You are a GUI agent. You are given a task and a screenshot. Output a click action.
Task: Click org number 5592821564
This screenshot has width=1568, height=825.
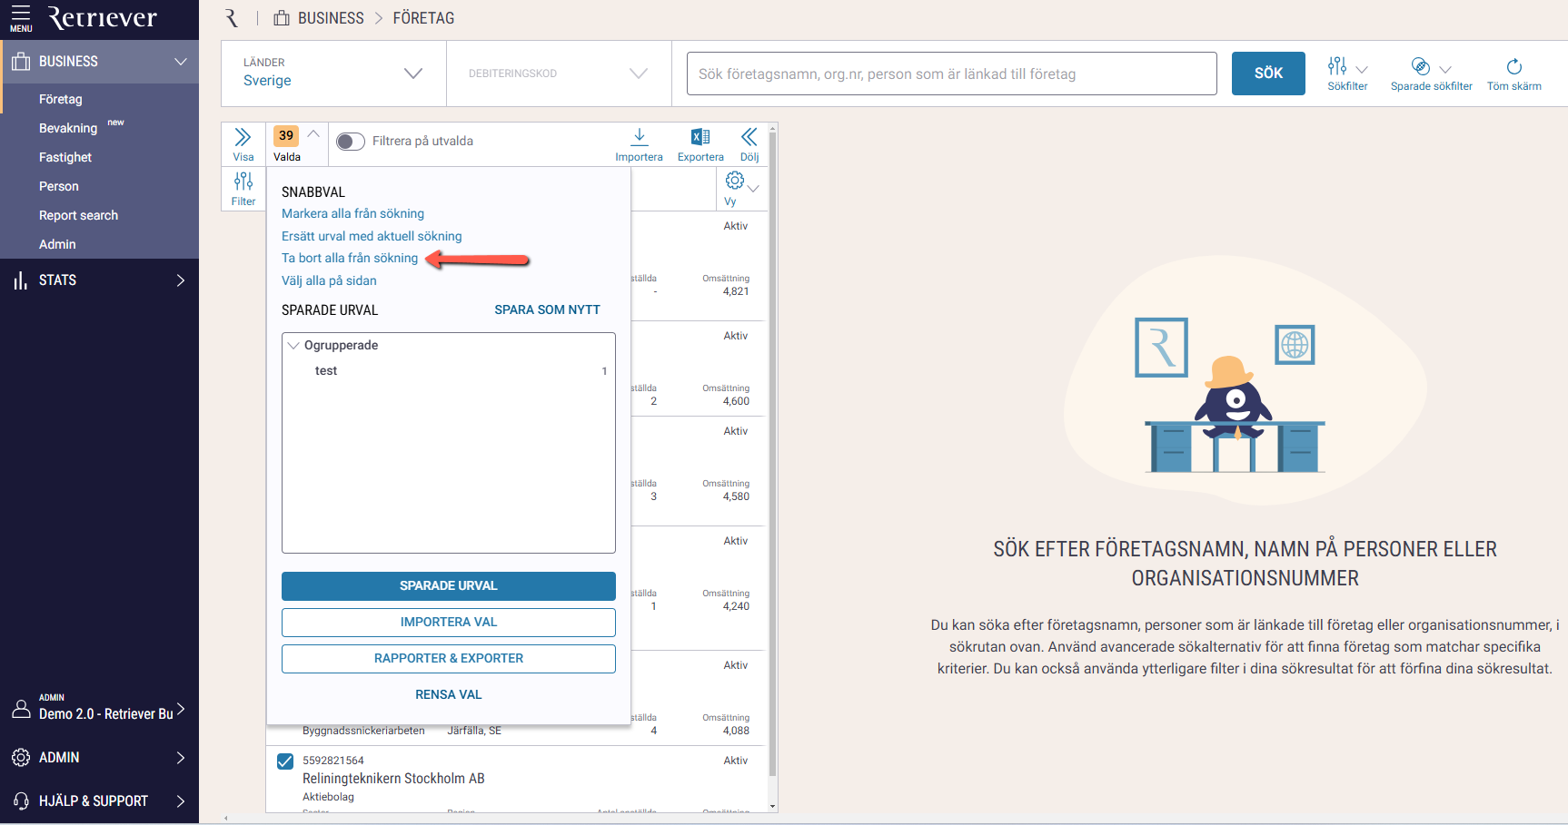[333, 761]
